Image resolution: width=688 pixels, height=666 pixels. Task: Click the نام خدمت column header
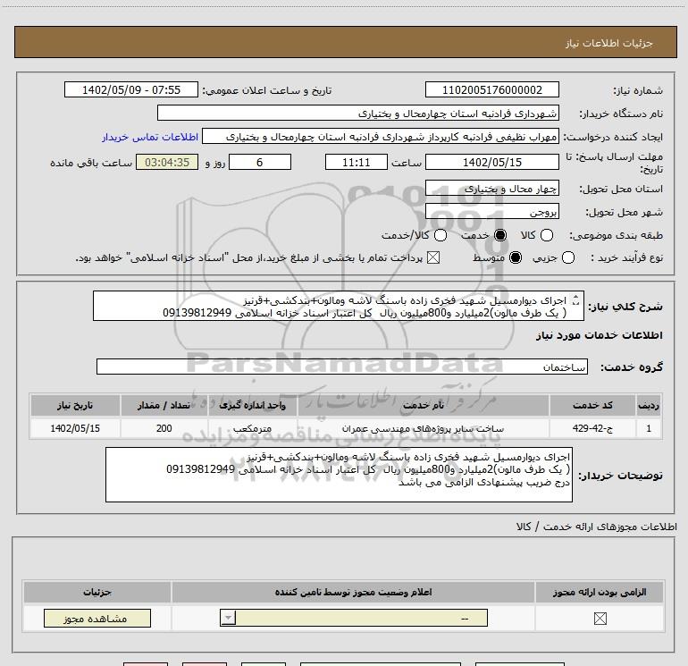point(423,405)
